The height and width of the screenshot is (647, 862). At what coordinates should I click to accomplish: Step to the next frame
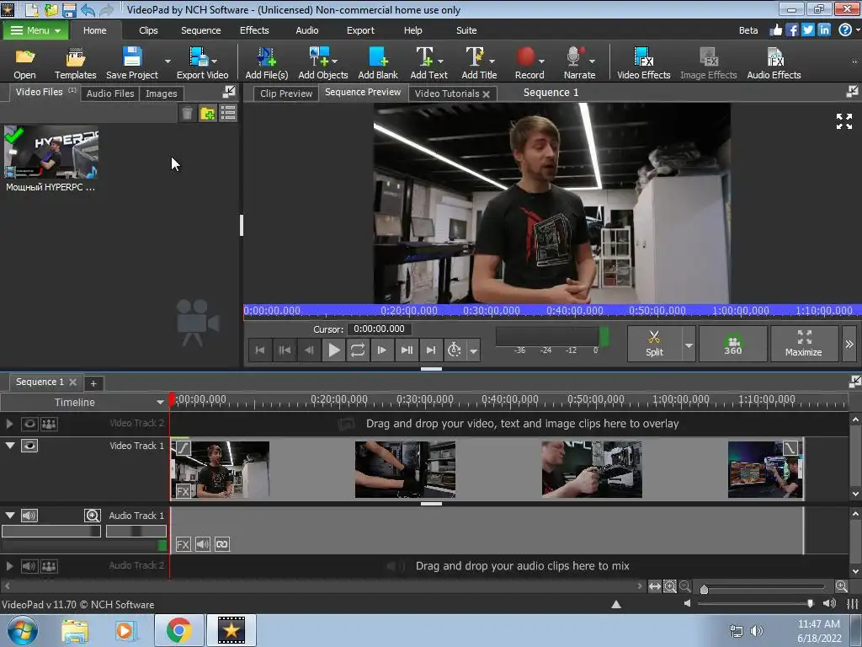(381, 350)
